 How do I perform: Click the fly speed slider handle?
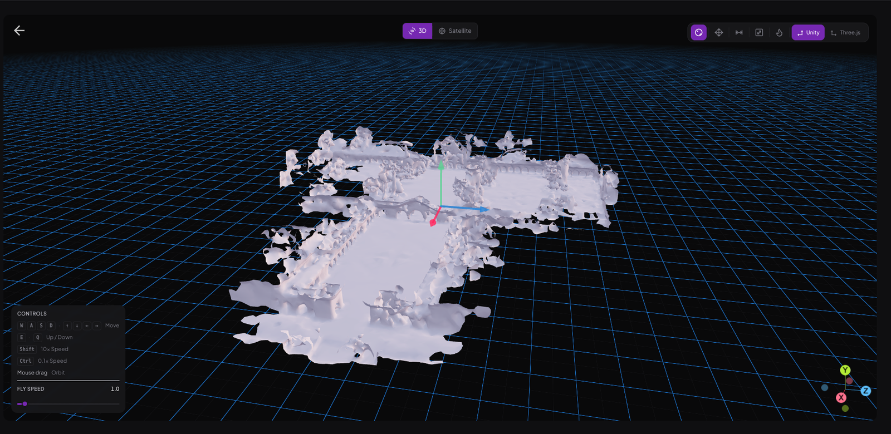point(25,404)
